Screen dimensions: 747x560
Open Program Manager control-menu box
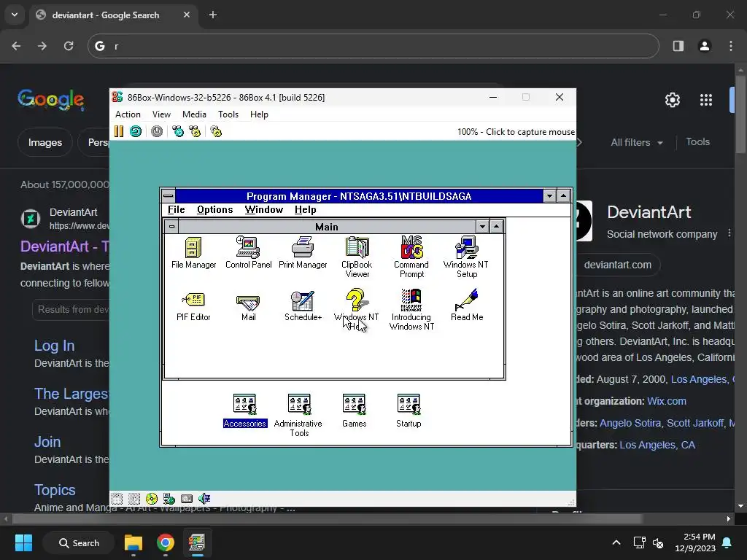pyautogui.click(x=169, y=195)
